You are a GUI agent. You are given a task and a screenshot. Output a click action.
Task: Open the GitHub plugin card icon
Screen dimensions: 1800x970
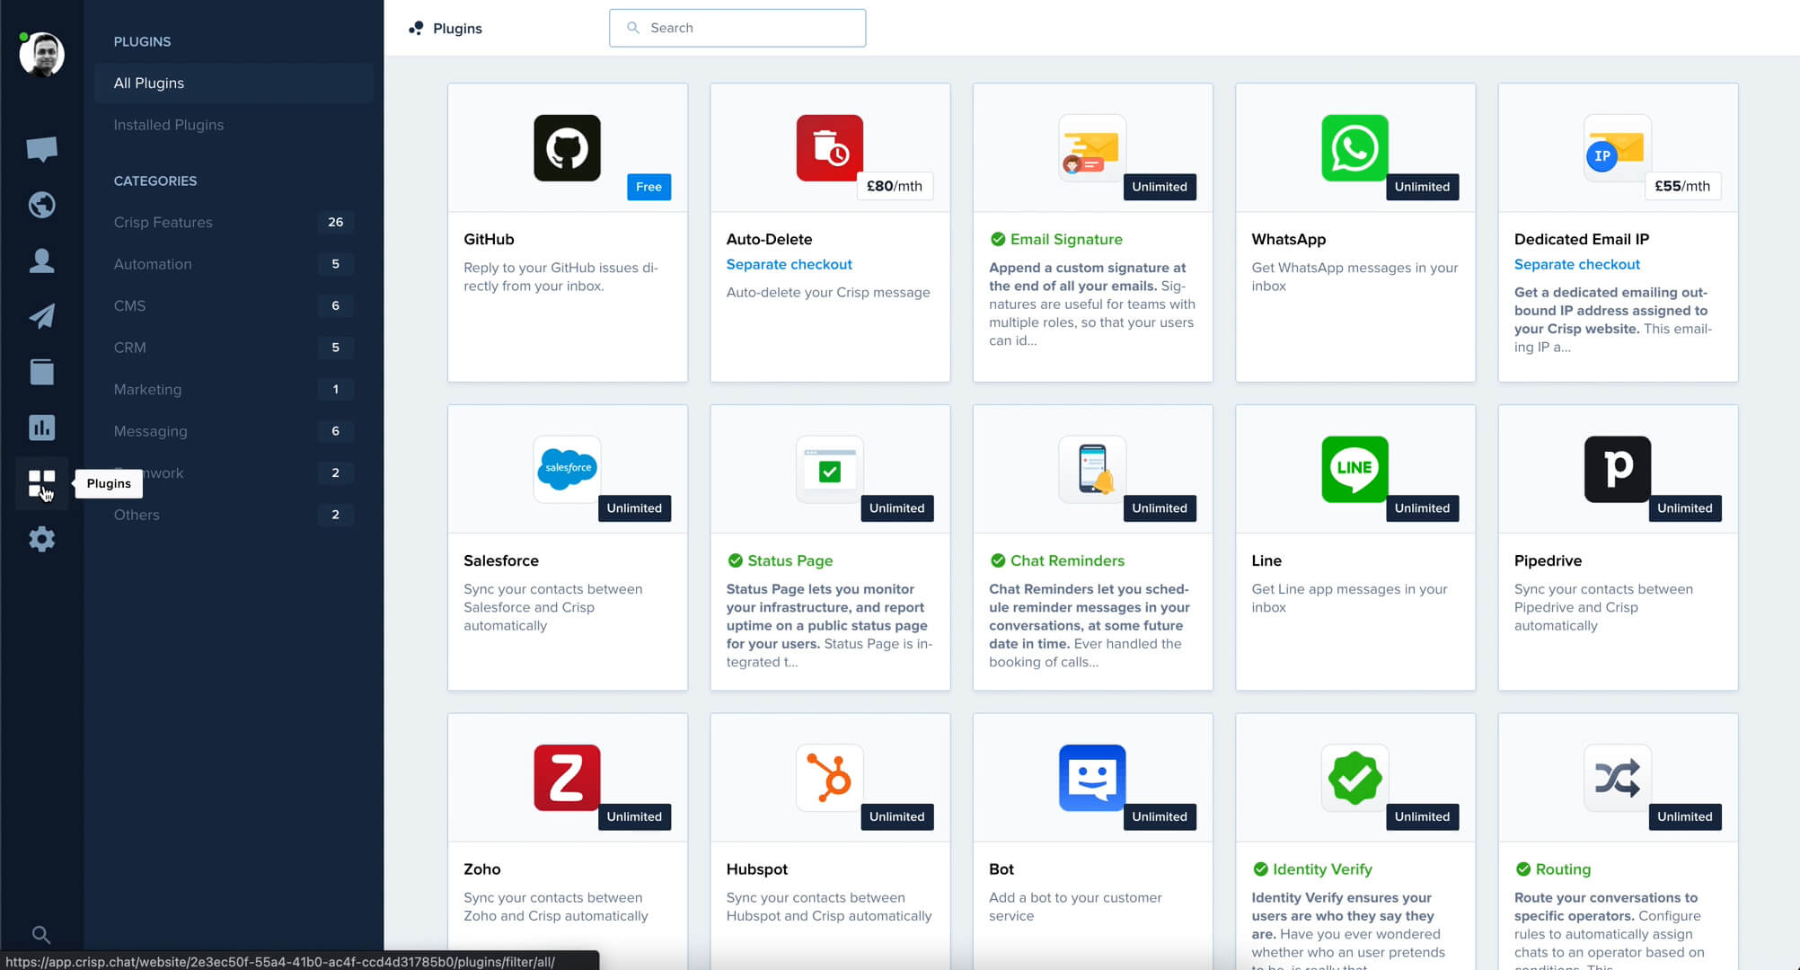click(x=567, y=148)
